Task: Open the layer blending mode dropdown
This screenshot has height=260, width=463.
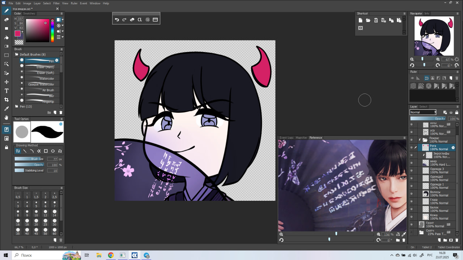Action: coord(423,112)
